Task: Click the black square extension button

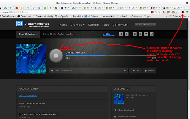Action: 183,12
